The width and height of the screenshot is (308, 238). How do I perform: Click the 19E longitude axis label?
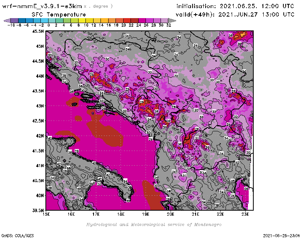pyautogui.click(x=146, y=215)
